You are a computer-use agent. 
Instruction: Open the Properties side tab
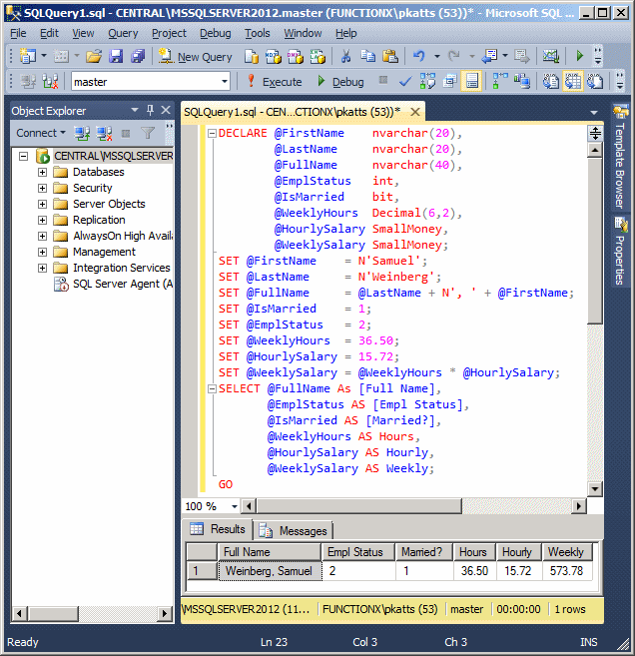pos(621,251)
